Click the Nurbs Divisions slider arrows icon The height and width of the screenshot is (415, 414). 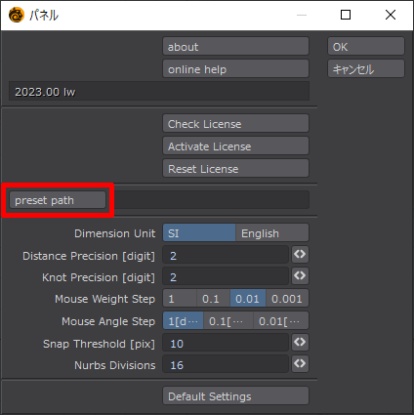pyautogui.click(x=300, y=363)
